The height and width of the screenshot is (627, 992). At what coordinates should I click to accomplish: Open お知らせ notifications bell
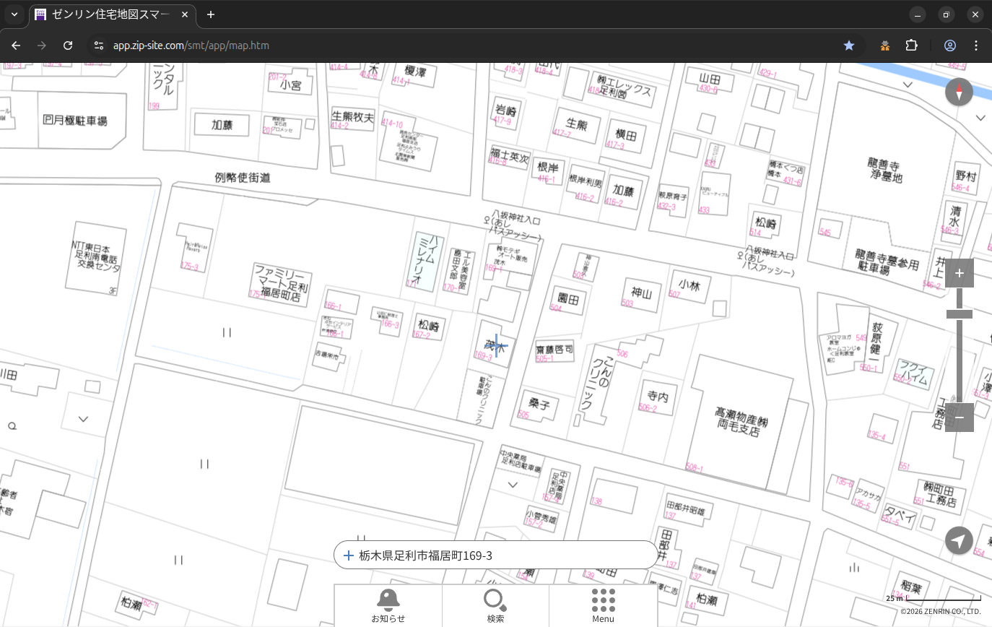pyautogui.click(x=388, y=605)
